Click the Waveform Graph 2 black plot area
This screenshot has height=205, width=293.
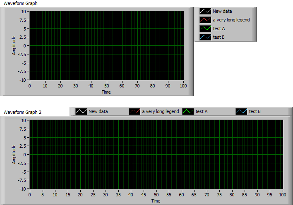(x=156, y=154)
